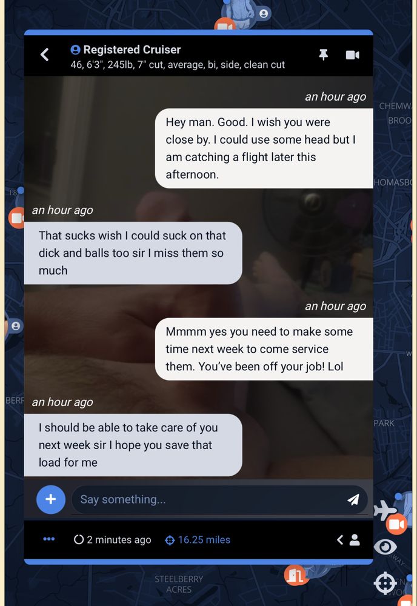Pin this conversation with the pushpin icon
417x606 pixels.
(324, 55)
